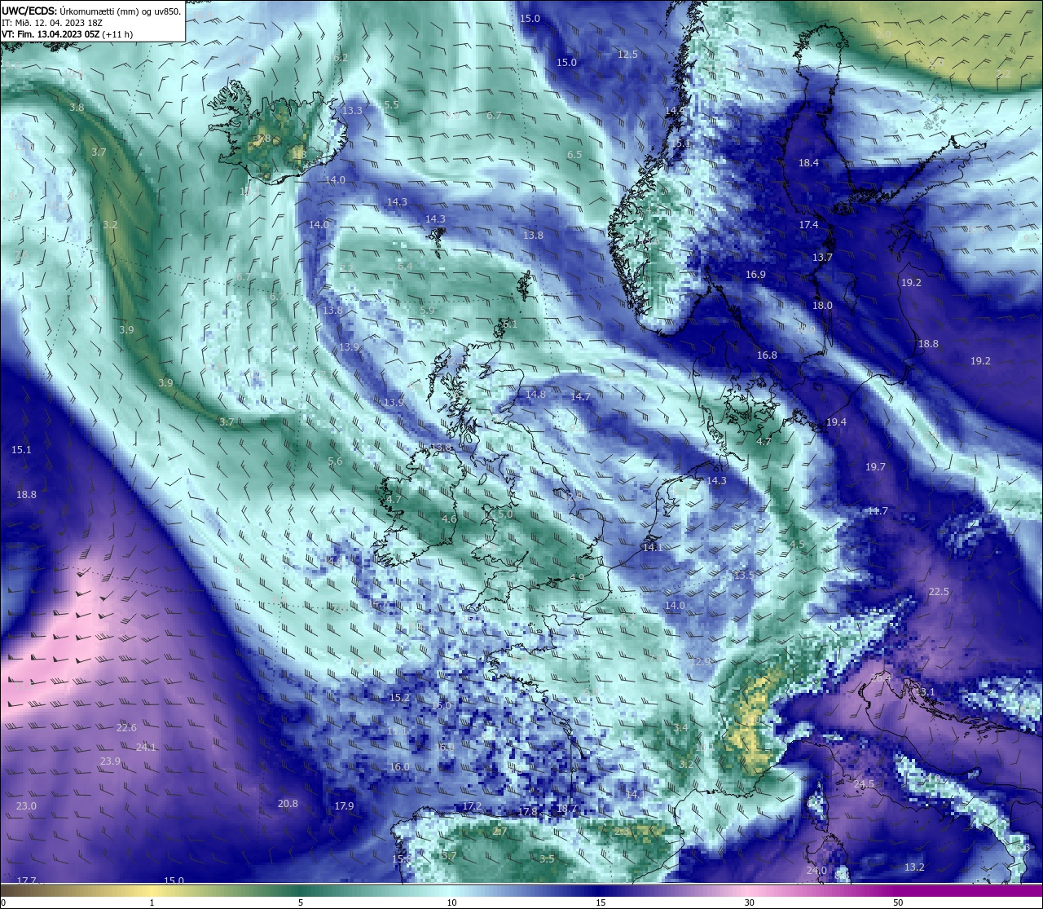Click the '4.9' value over England
Image resolution: width=1043 pixels, height=909 pixels.
pos(577,577)
